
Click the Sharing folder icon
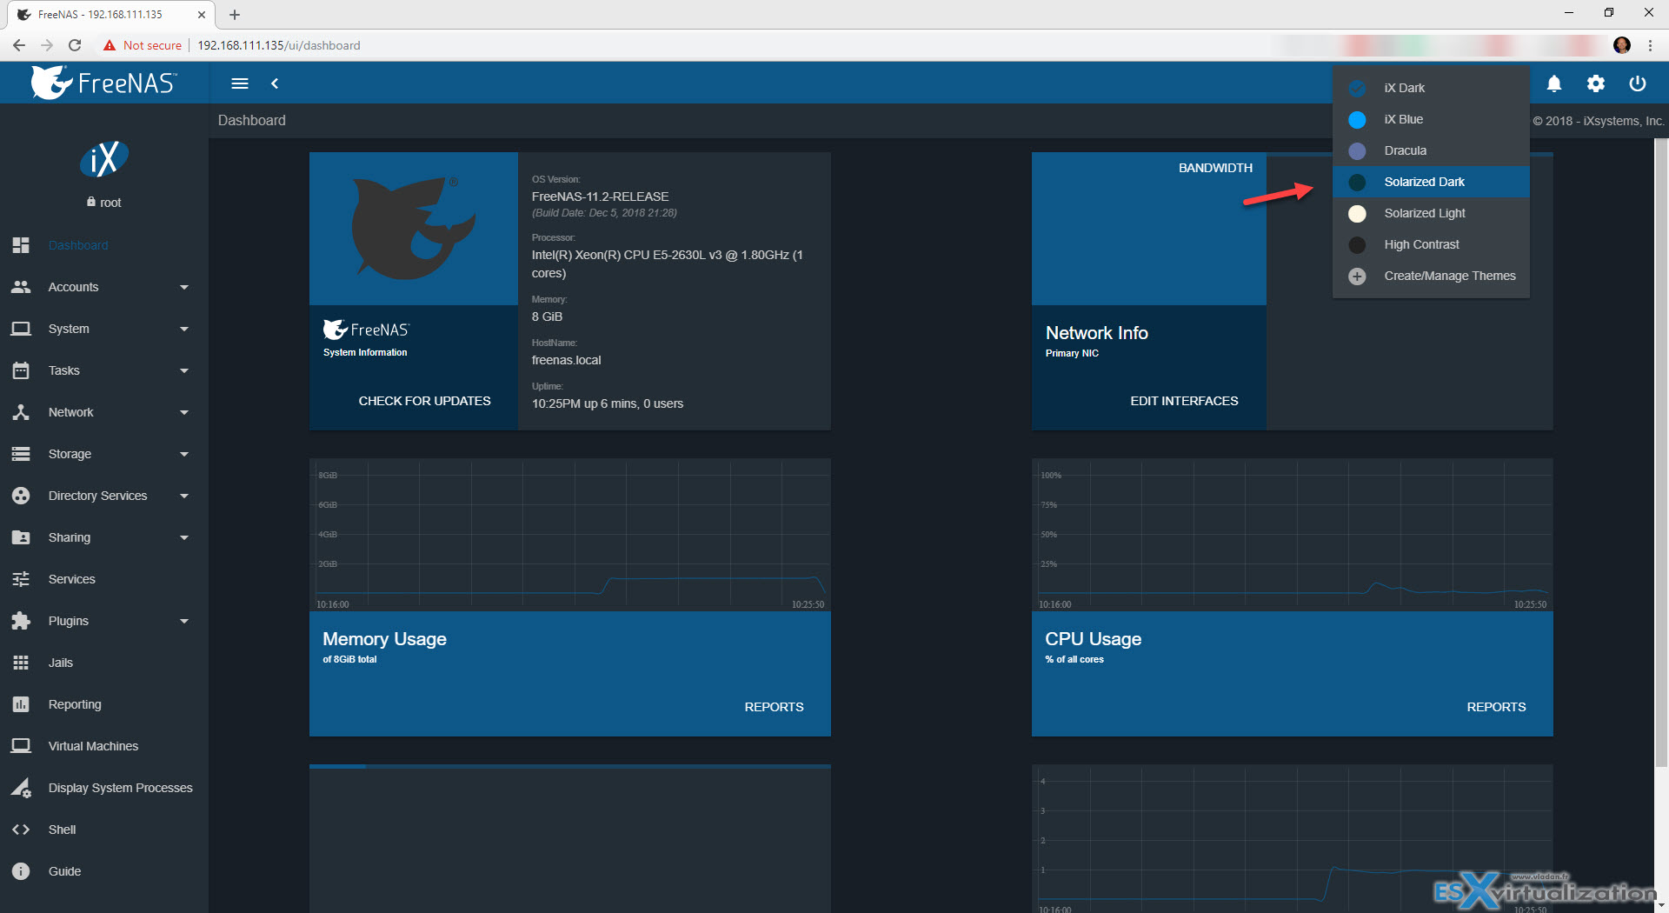21,537
